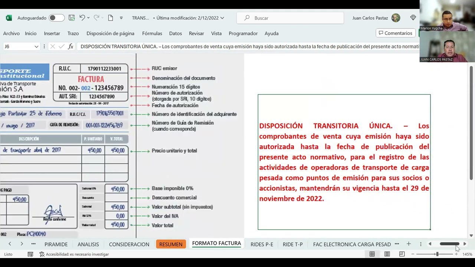This screenshot has height=267, width=475.
Task: Open the Revisar tab
Action: coord(196,33)
